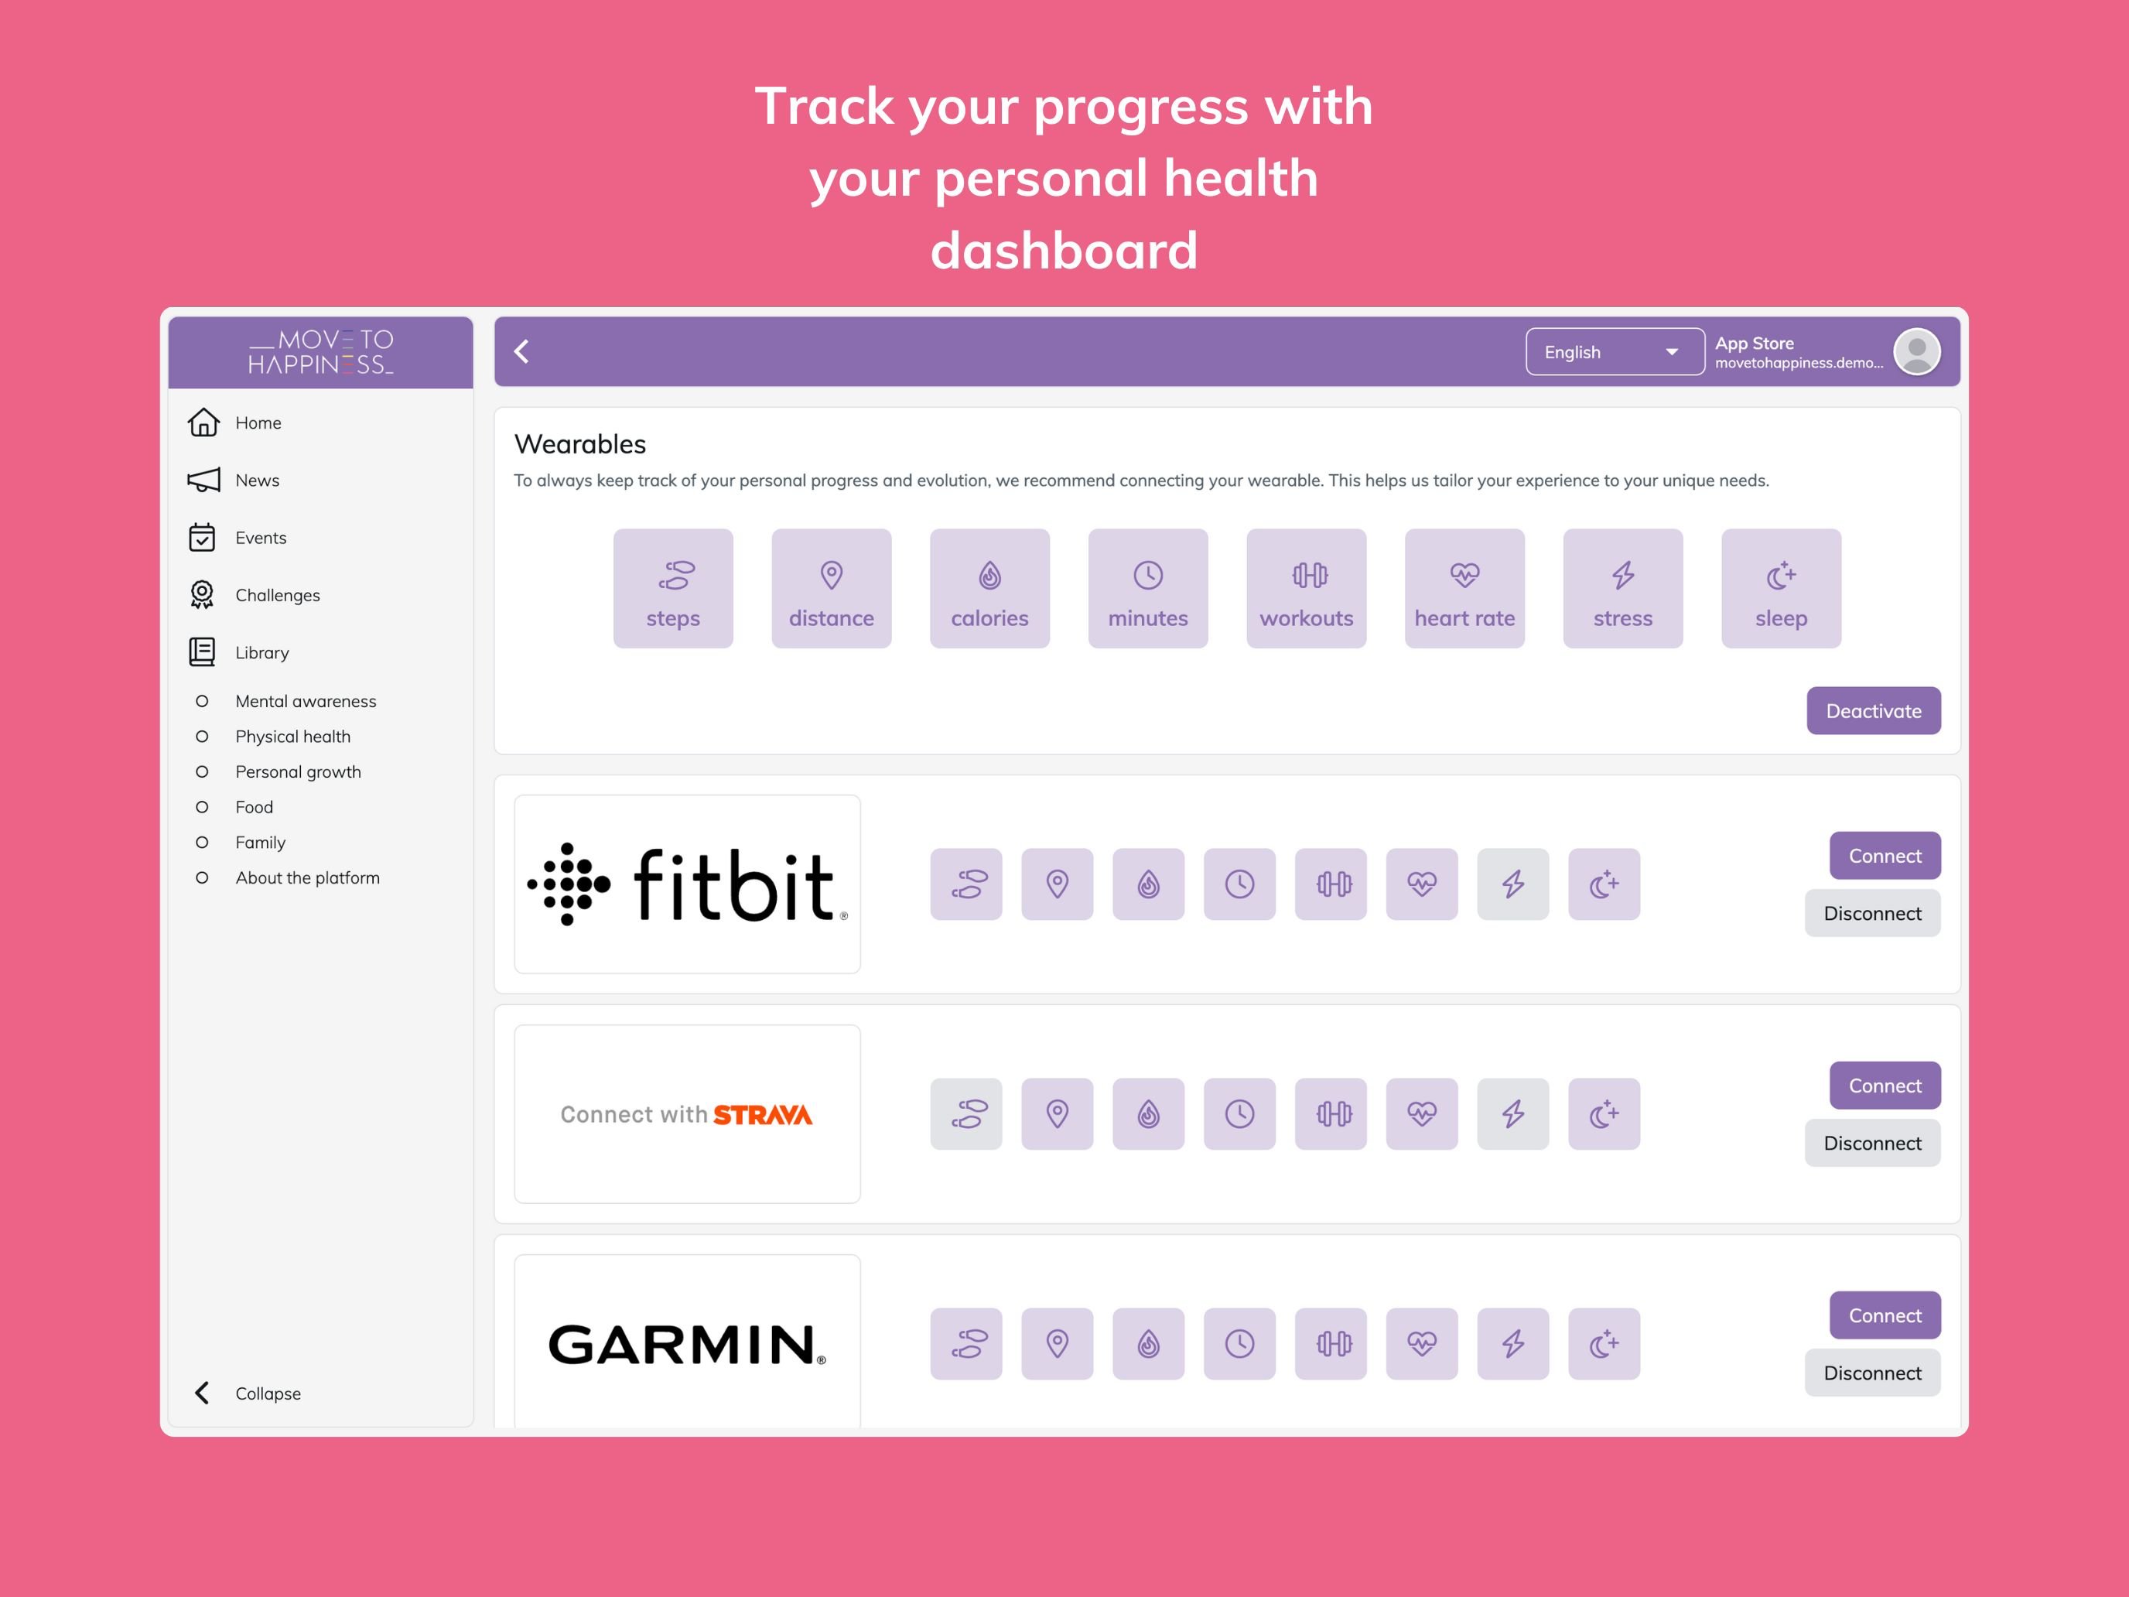Connect the Strava account
The image size is (2129, 1597).
(x=1885, y=1086)
